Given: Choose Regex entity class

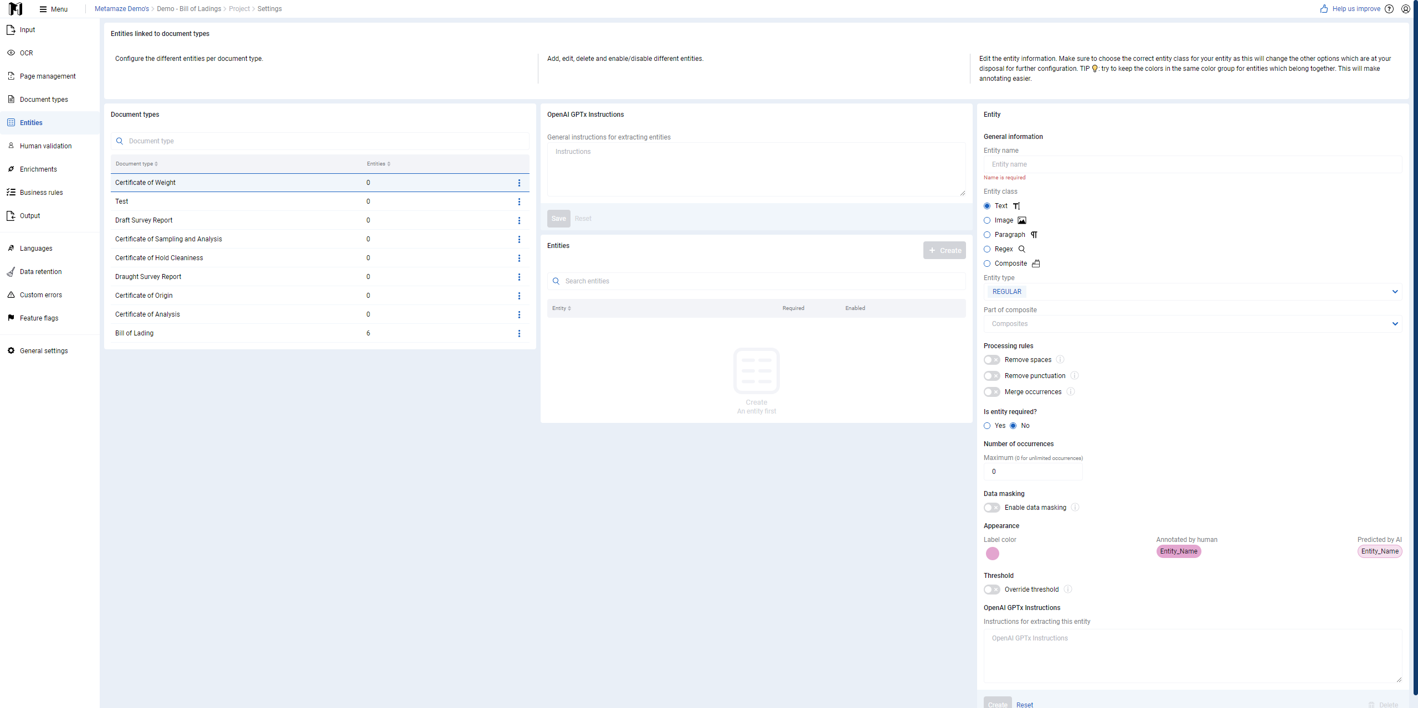Looking at the screenshot, I should [x=987, y=249].
